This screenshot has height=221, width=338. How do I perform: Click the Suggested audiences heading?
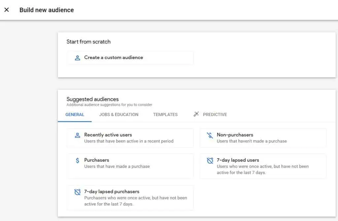tap(92, 99)
